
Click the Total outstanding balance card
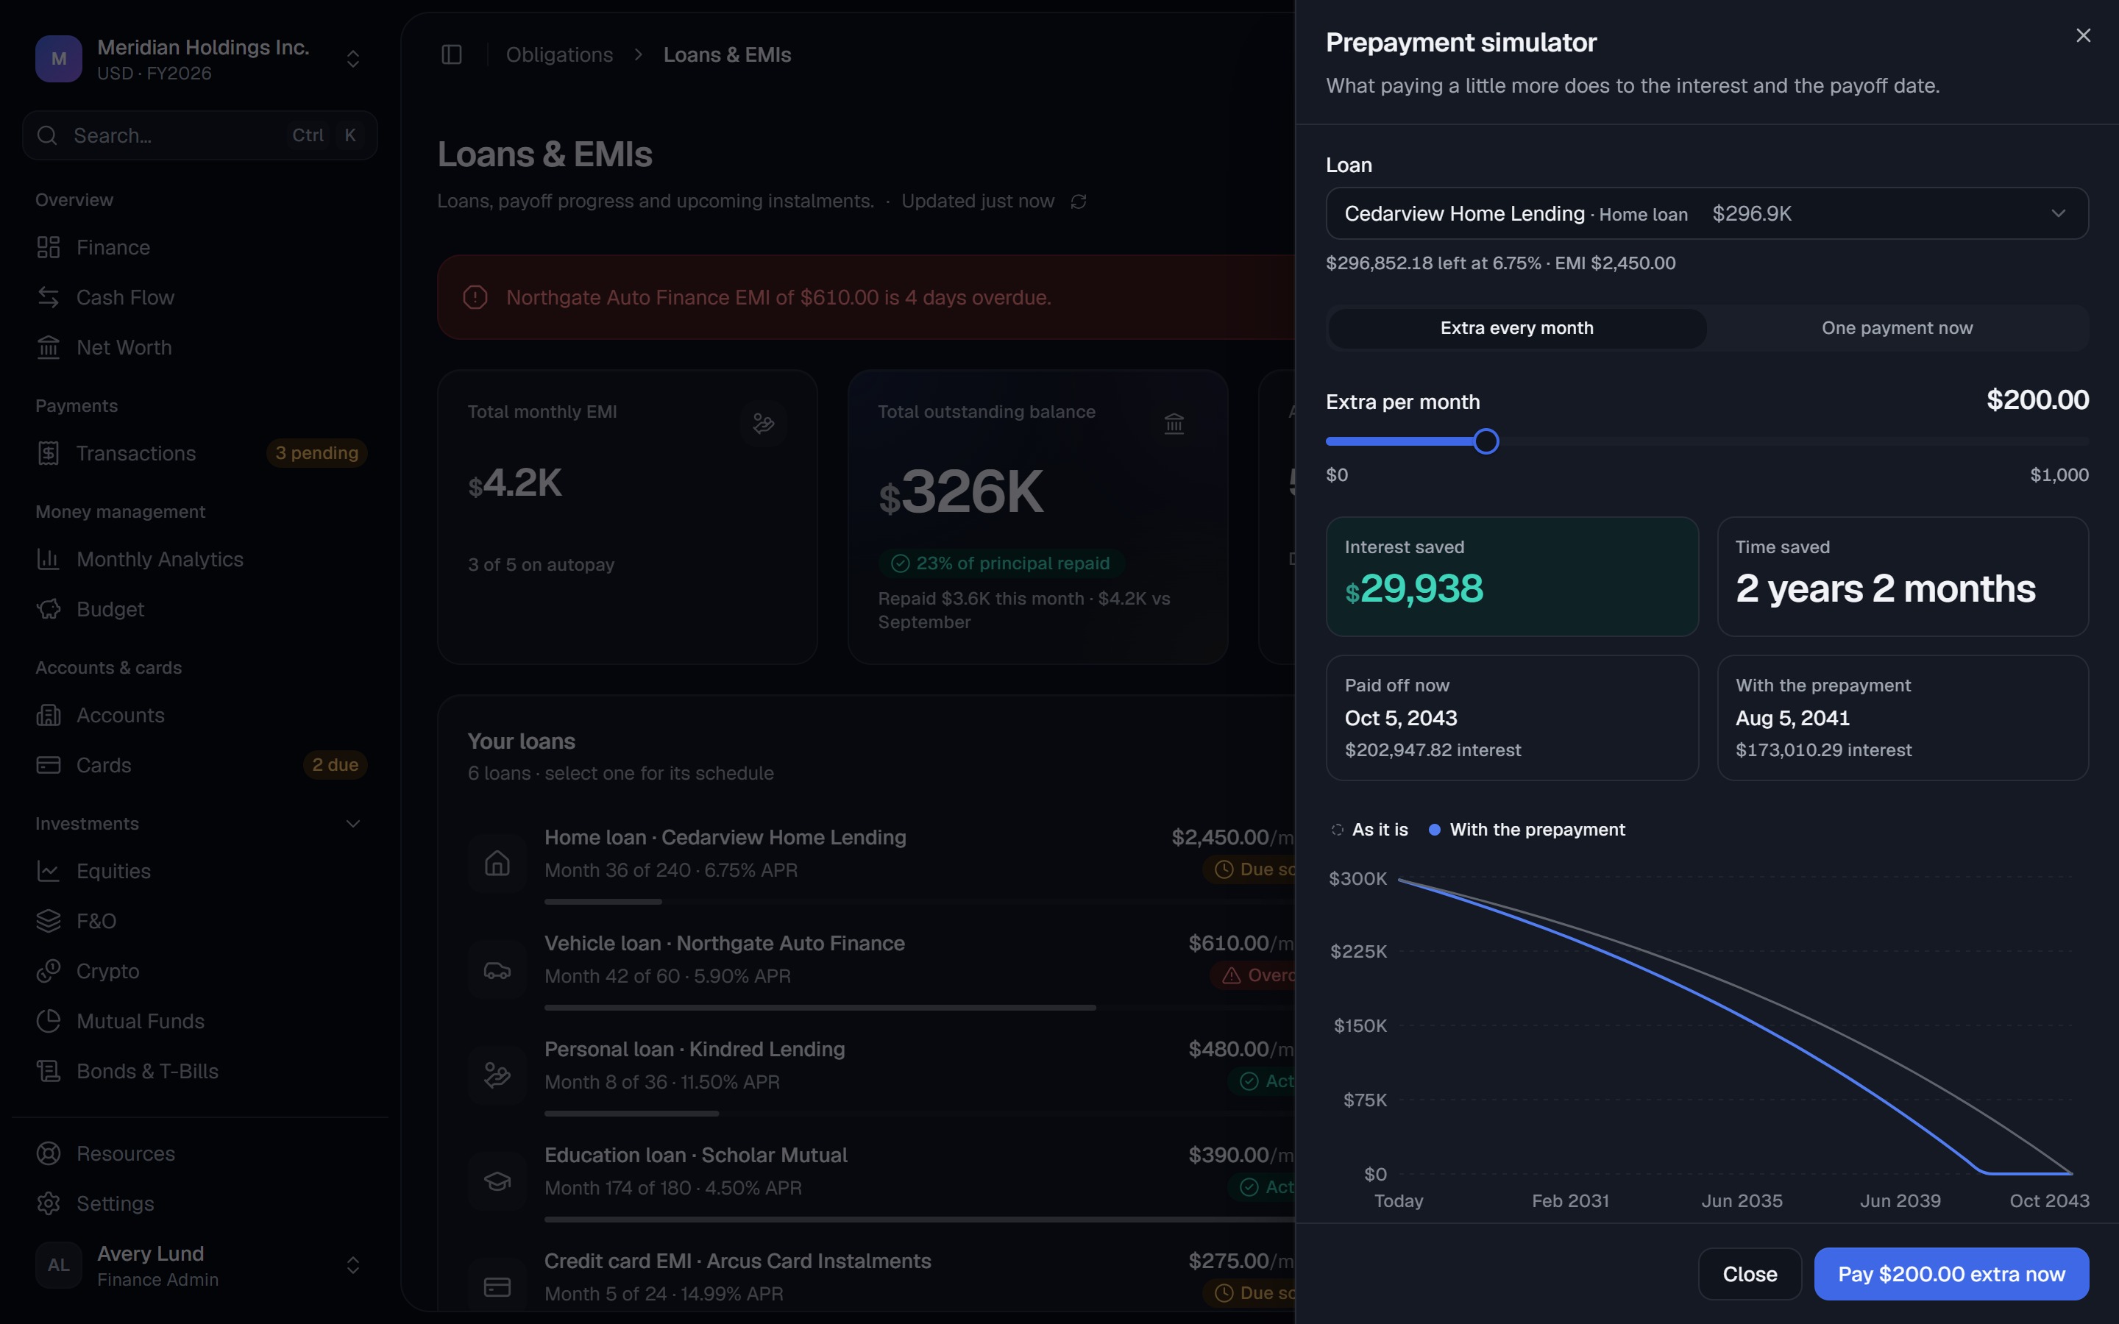[1037, 516]
